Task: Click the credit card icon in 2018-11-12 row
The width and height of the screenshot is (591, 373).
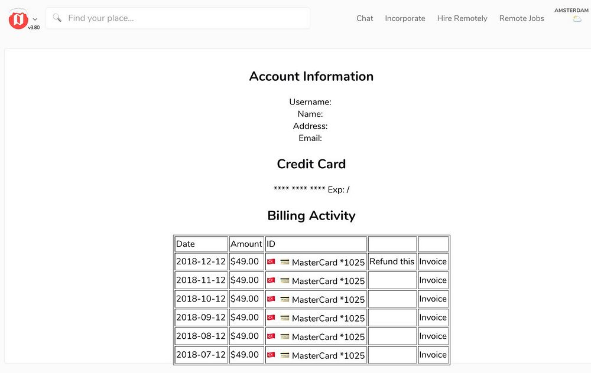Action: (285, 280)
